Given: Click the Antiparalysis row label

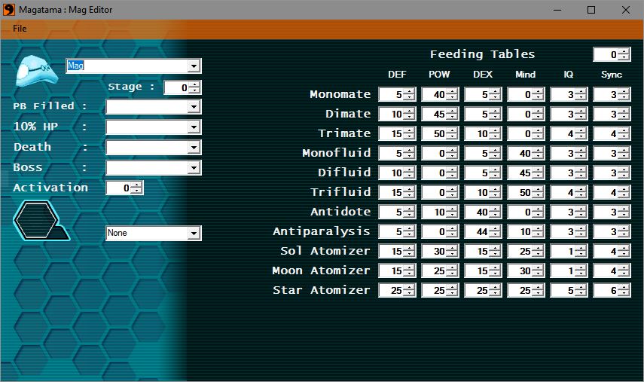Looking at the screenshot, I should point(321,231).
